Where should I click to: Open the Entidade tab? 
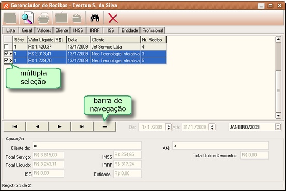[x=129, y=30]
